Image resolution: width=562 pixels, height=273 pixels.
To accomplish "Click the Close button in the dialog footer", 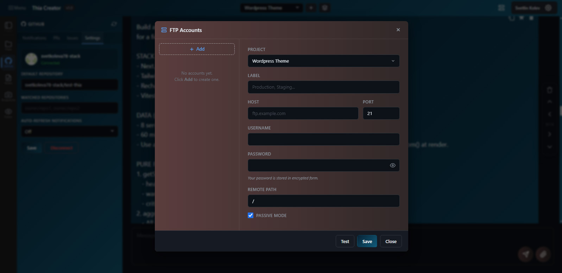I will point(391,241).
